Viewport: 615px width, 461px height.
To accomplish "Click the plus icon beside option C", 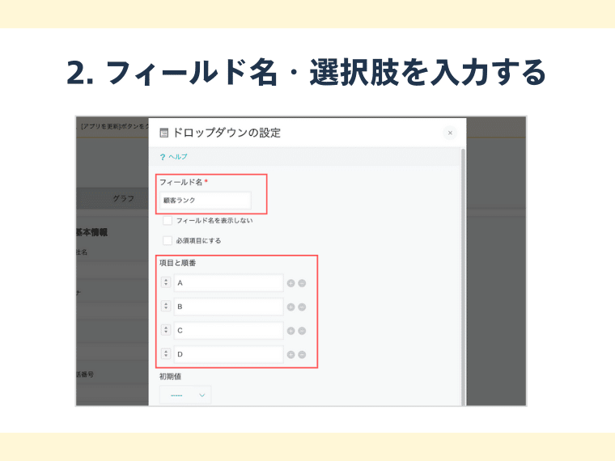I will point(291,331).
